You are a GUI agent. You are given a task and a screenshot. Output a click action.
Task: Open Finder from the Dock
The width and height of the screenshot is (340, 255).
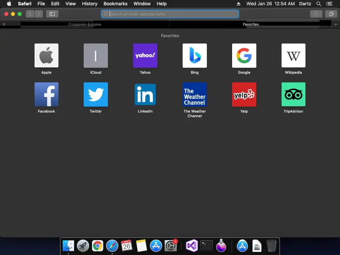[x=68, y=246]
